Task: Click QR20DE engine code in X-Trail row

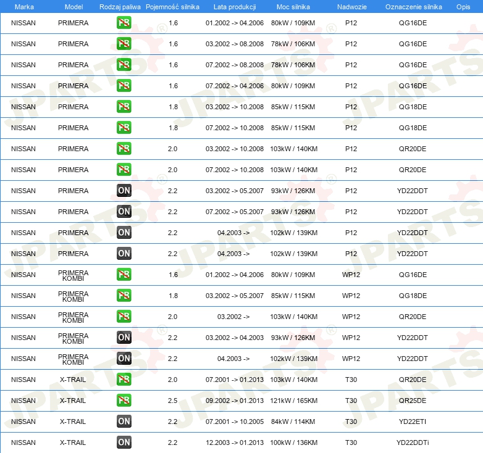Action: (413, 380)
